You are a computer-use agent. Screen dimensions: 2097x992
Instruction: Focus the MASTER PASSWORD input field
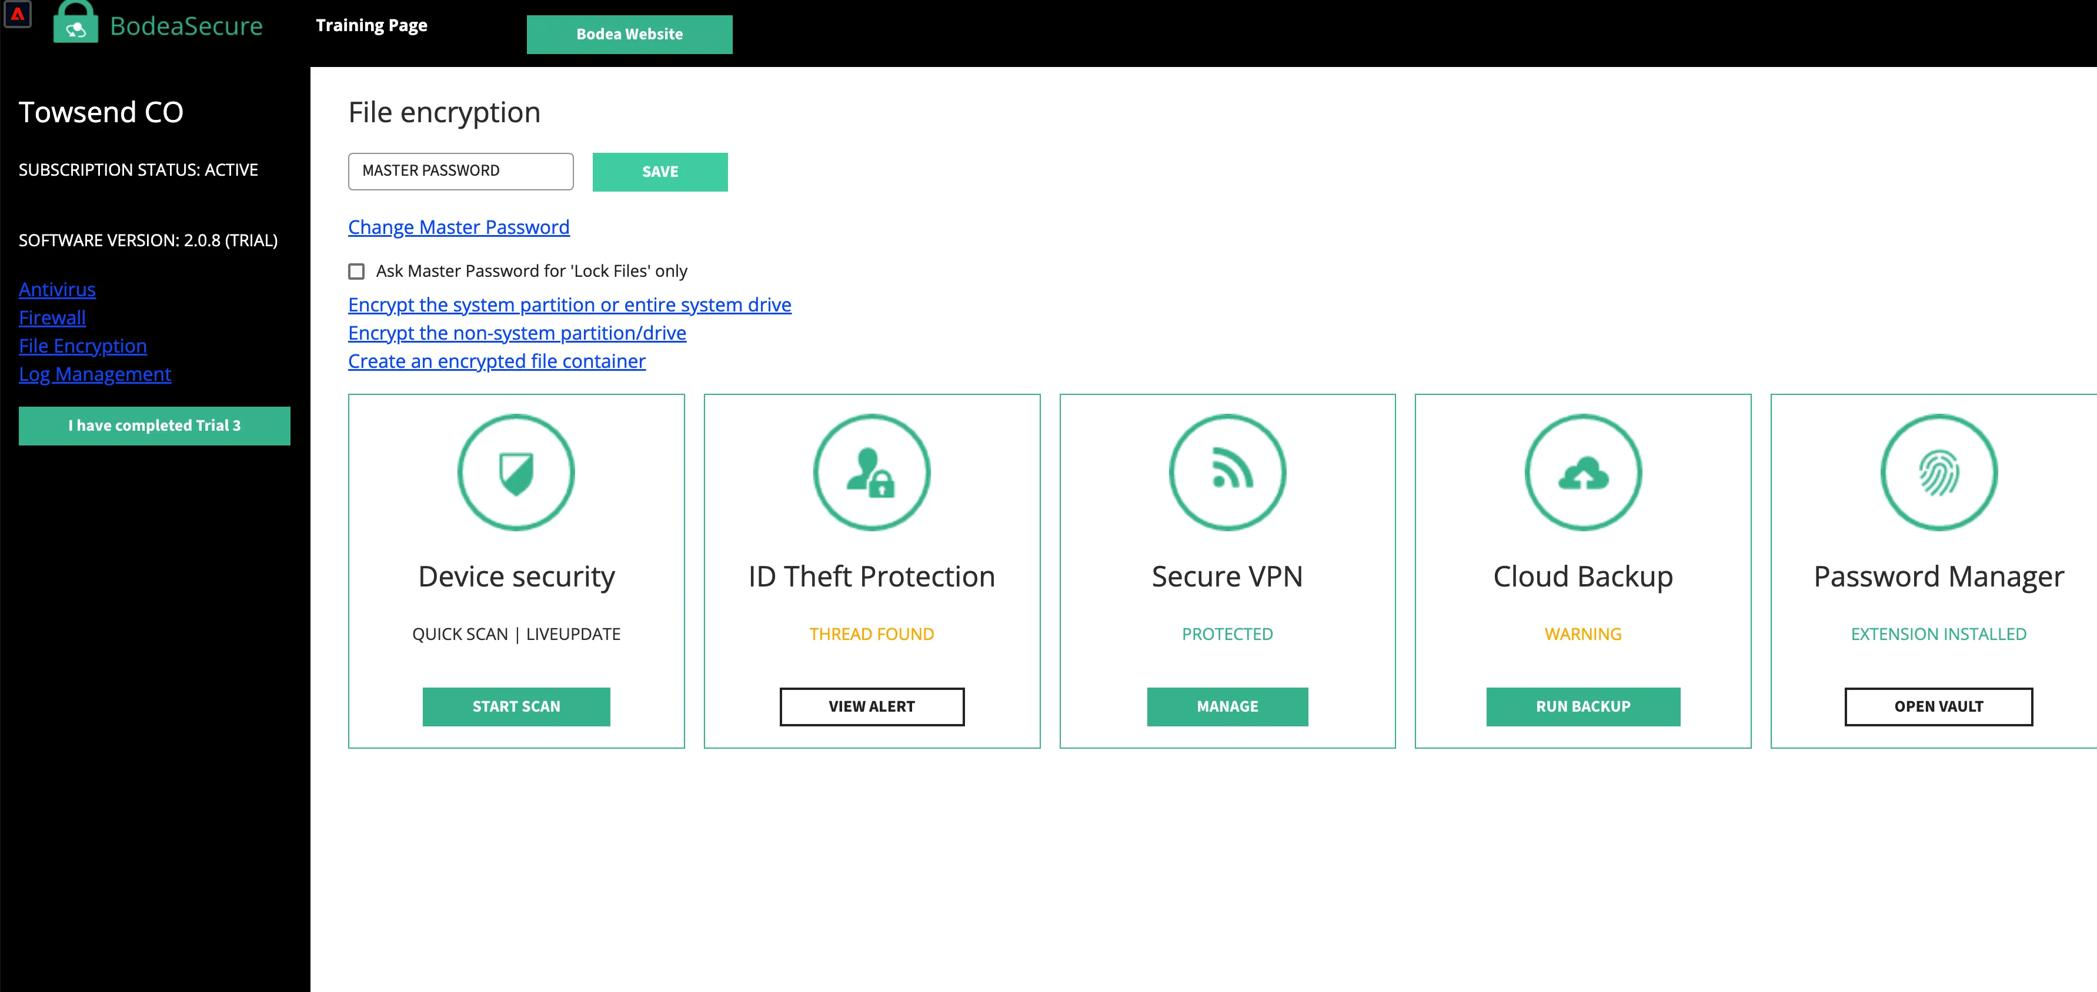click(461, 171)
